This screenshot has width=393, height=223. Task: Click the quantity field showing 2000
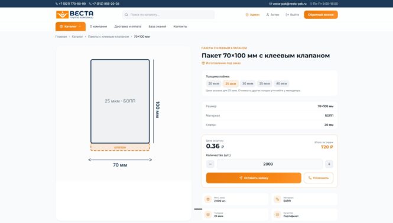[269, 164]
